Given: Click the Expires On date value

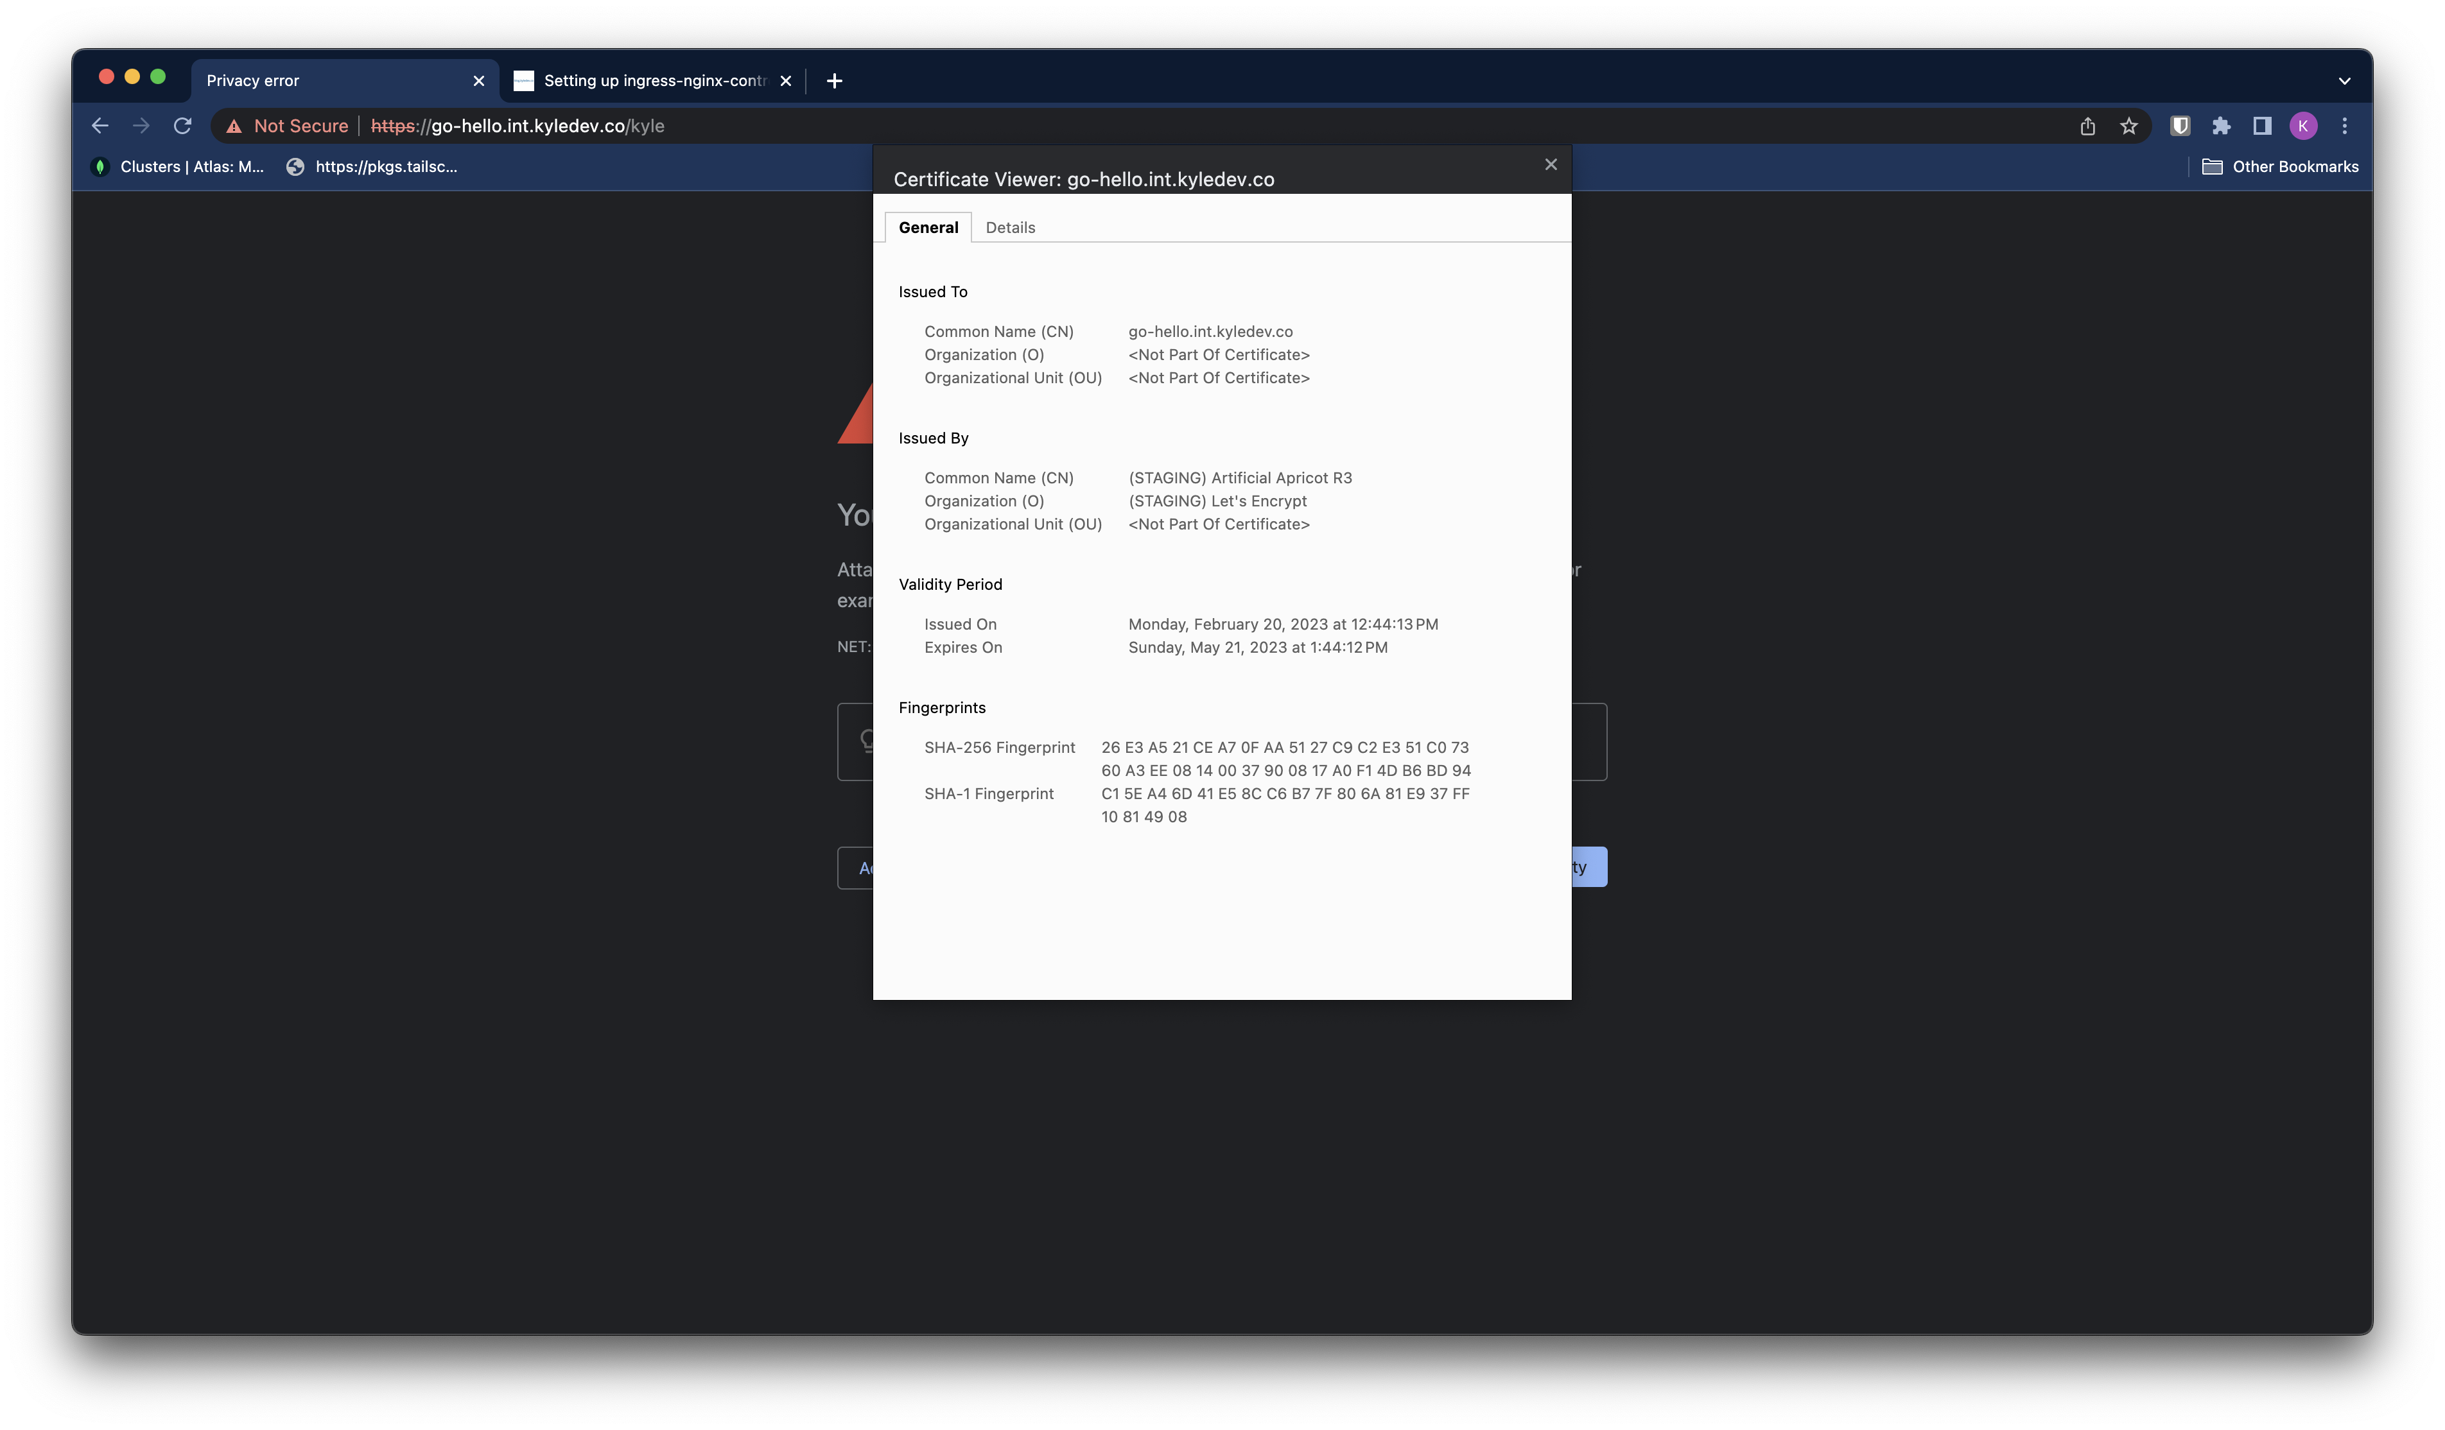Looking at the screenshot, I should (x=1257, y=648).
